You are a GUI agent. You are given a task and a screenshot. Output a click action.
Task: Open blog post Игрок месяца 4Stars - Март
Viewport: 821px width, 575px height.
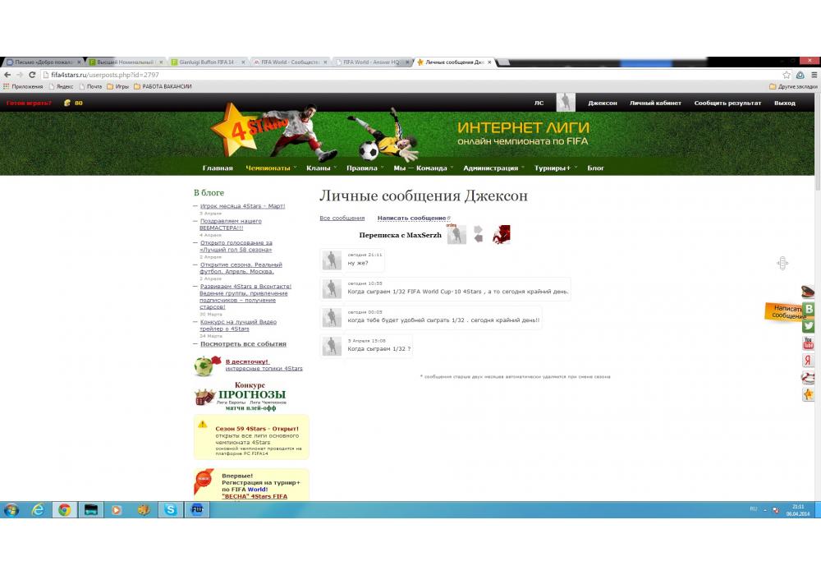click(242, 206)
